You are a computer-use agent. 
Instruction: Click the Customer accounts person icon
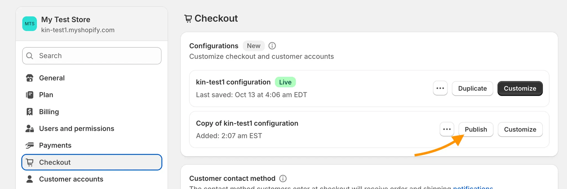click(x=30, y=179)
